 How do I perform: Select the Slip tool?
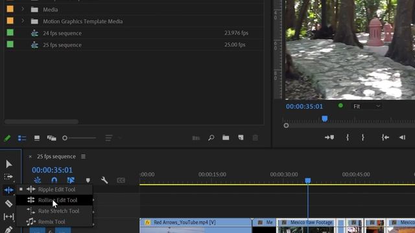(8, 217)
